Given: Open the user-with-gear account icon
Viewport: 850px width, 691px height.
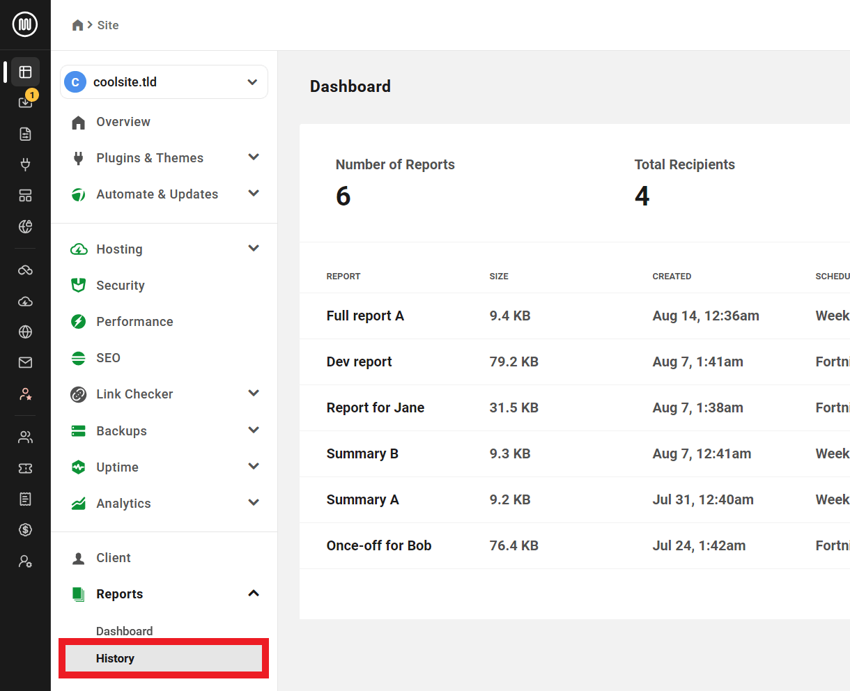Looking at the screenshot, I should pos(25,561).
